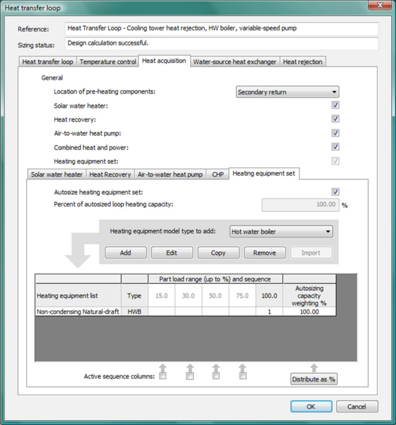
Task: Select the Solar water heater sub-tab
Action: pyautogui.click(x=57, y=174)
